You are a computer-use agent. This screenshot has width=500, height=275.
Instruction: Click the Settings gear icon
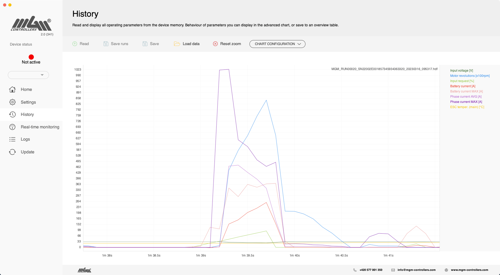(12, 102)
